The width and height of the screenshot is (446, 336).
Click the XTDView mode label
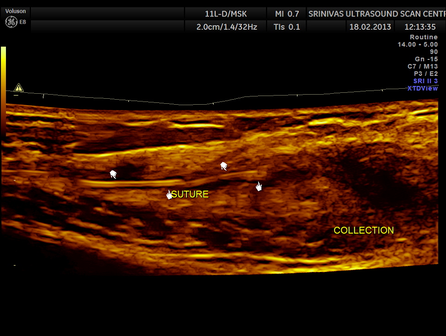pos(422,88)
